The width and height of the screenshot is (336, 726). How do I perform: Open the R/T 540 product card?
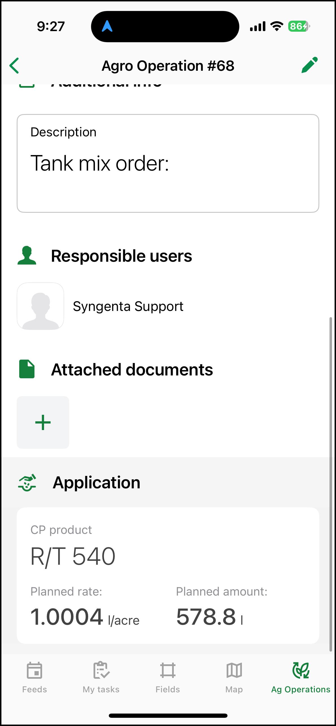pos(168,556)
